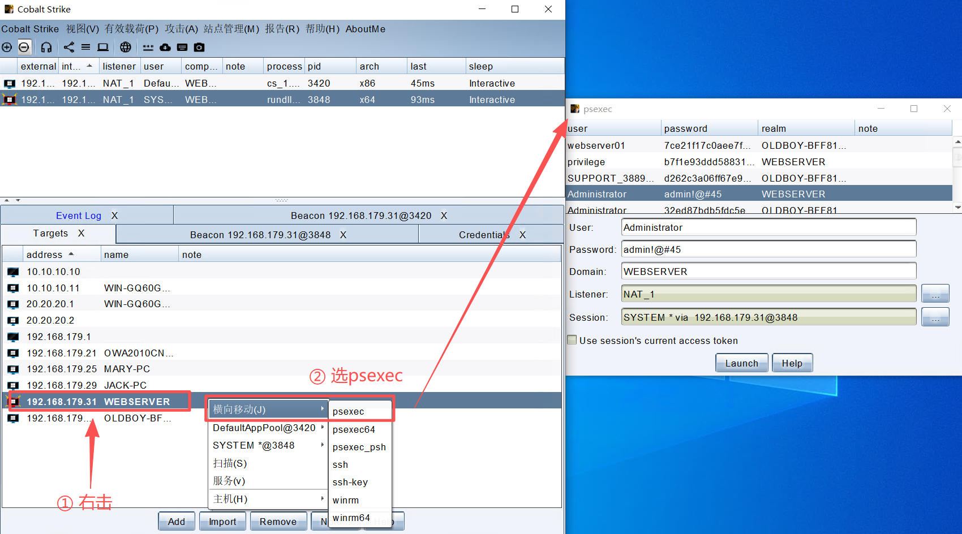Choose ssh-key from the submenu
This screenshot has height=534, width=962.
[360, 482]
